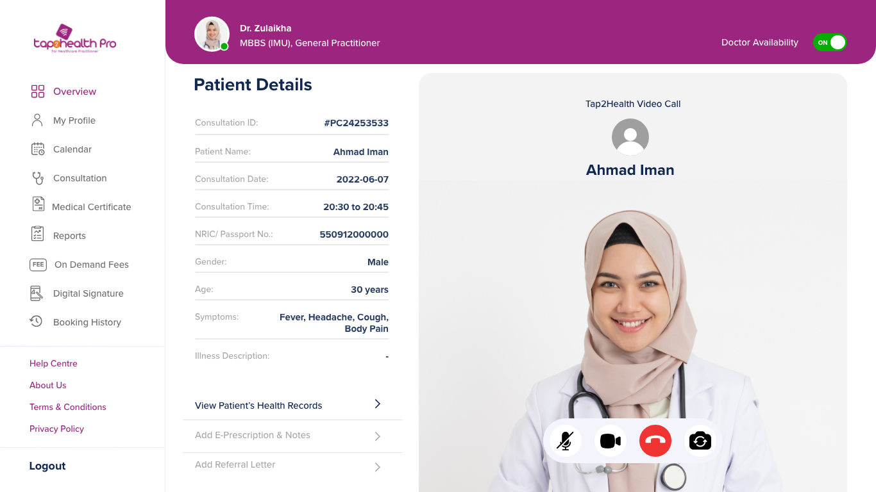Expand Add Referral Letter chevron

click(378, 467)
